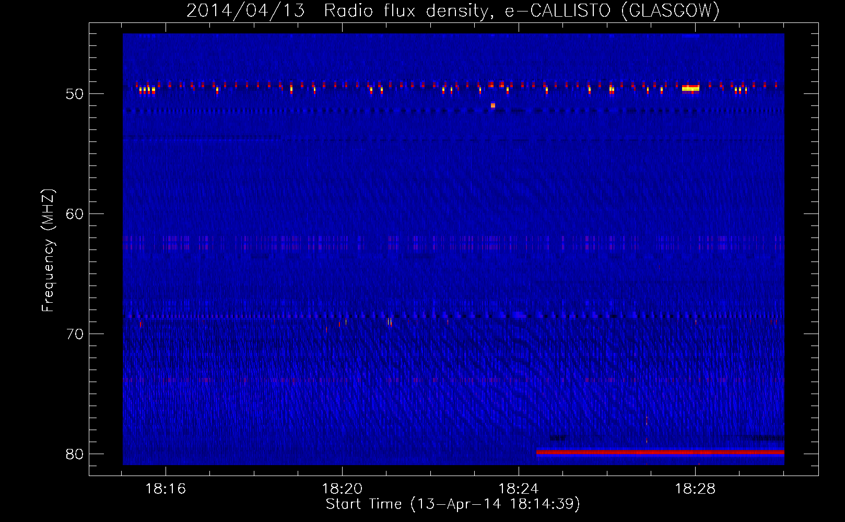Click the "Start Time (13-Apr-14 18:14:39)" label

pyautogui.click(x=453, y=504)
